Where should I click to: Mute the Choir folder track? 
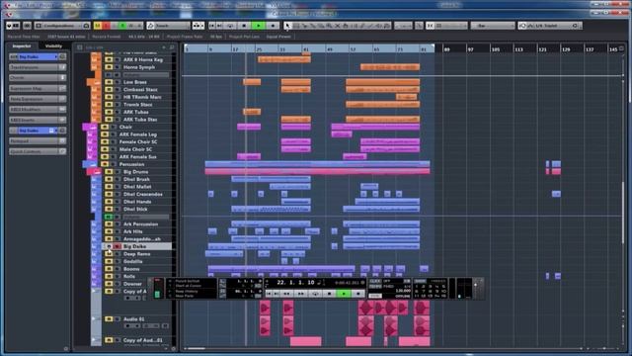click(x=105, y=127)
